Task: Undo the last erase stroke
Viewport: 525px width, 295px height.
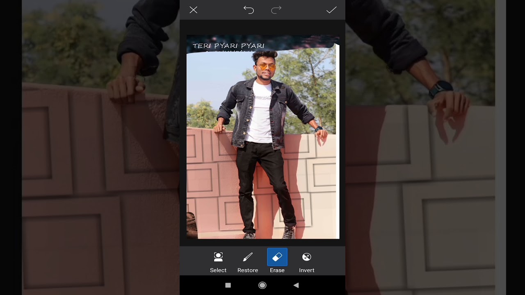Action: click(249, 10)
